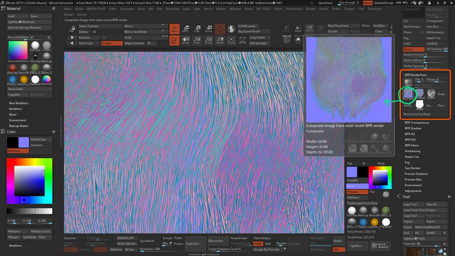Open the Zplugin menu
Image resolution: width=455 pixels, height=256 pixels.
69,14
